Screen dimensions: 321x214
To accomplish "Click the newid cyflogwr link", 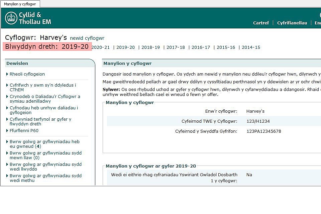I will coord(87,38).
